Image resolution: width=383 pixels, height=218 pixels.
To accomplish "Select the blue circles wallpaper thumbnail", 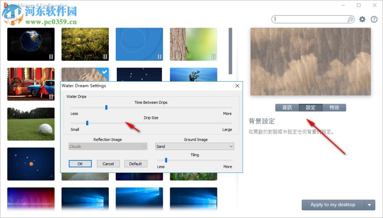I will [139, 44].
